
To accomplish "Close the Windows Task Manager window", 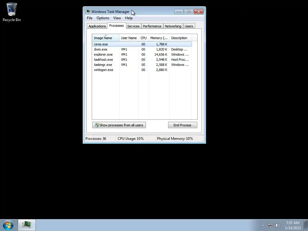I will [199, 12].
